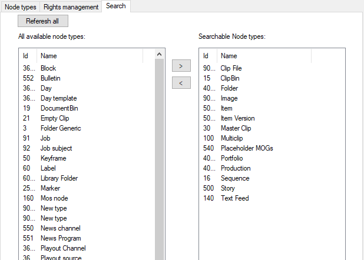Image resolution: width=364 pixels, height=260 pixels.
Task: Sort searchable list by its Name column header
Action: (x=264, y=56)
